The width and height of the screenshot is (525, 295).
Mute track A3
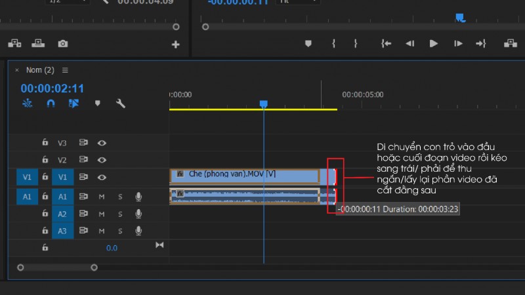point(102,231)
